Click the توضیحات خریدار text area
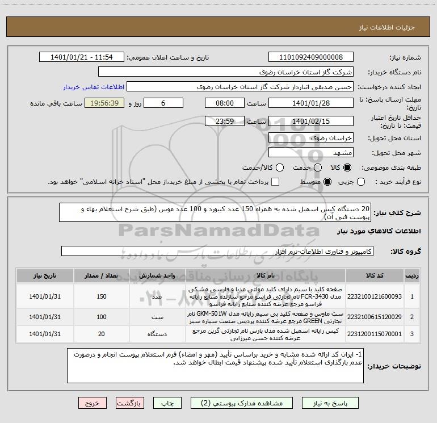Screen dimensions: 437x423 pos(215,366)
